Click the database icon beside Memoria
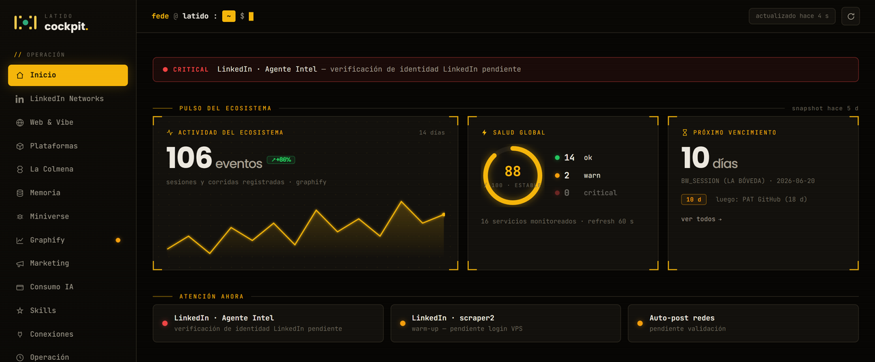Screen dimensions: 875x362 click(20, 193)
